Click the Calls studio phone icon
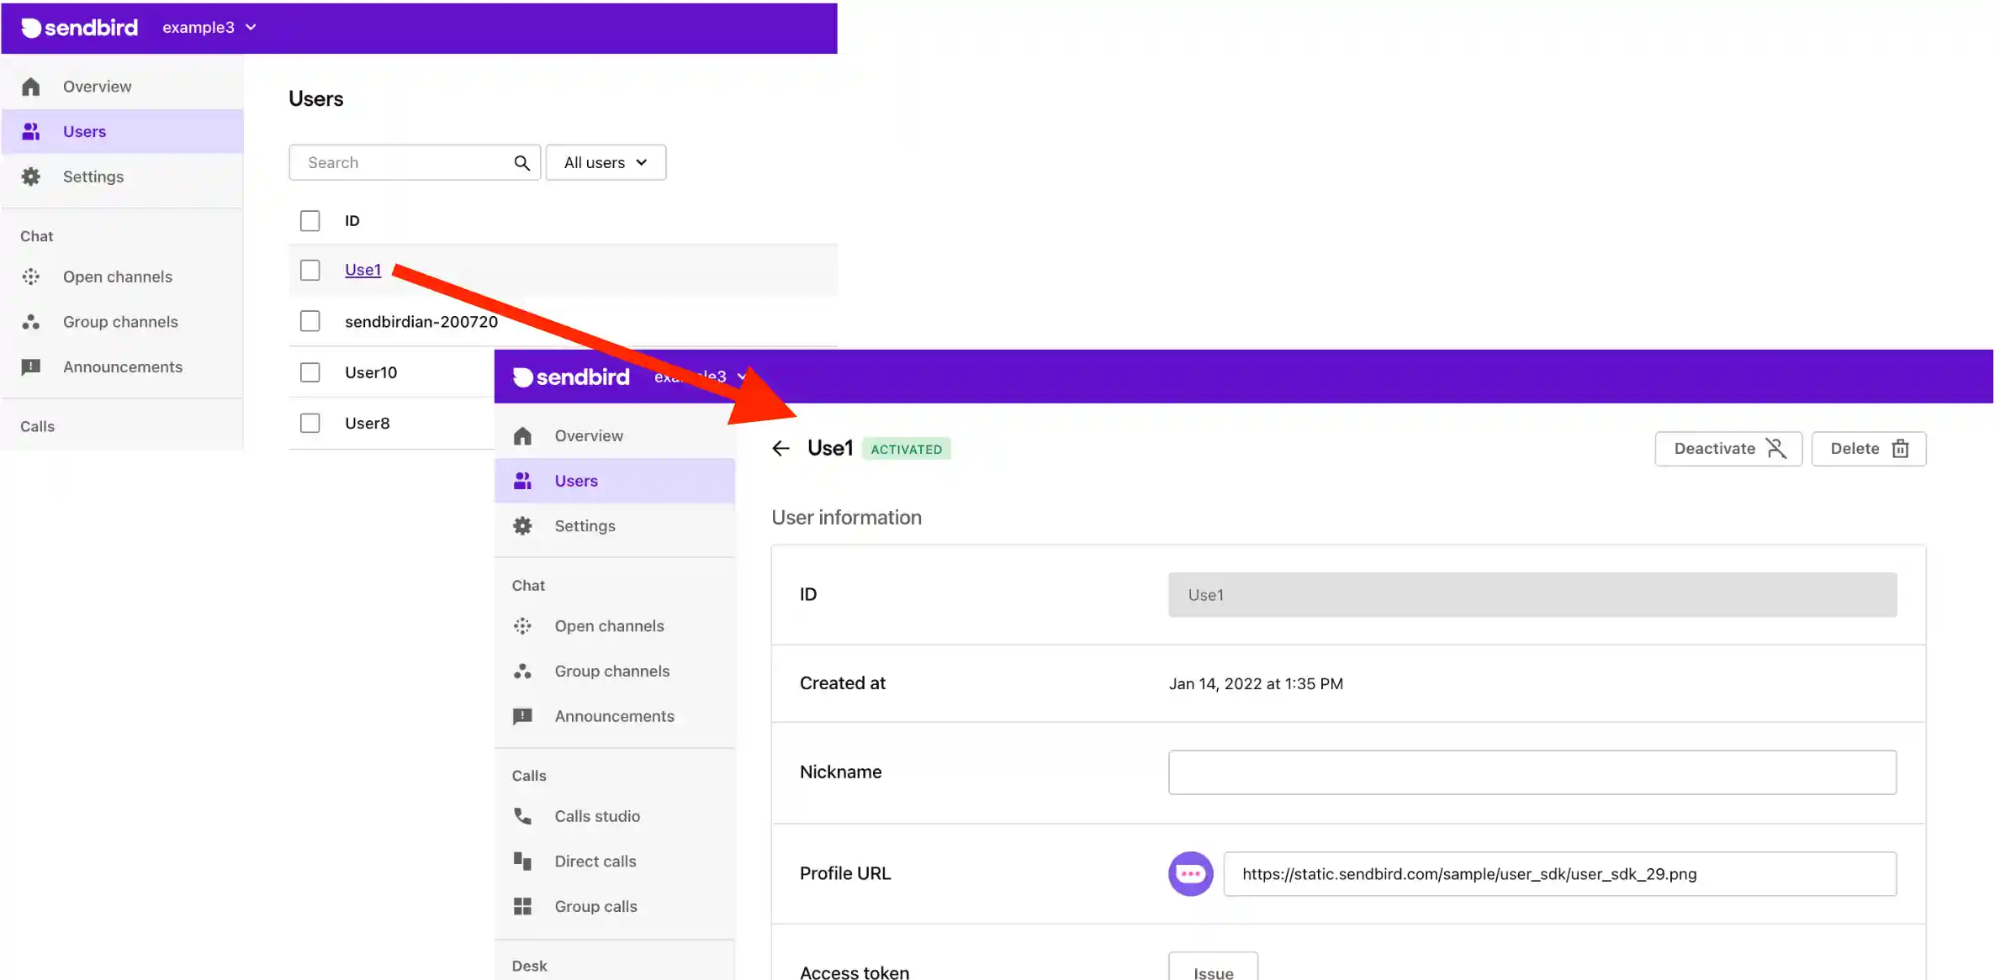 tap(522, 816)
